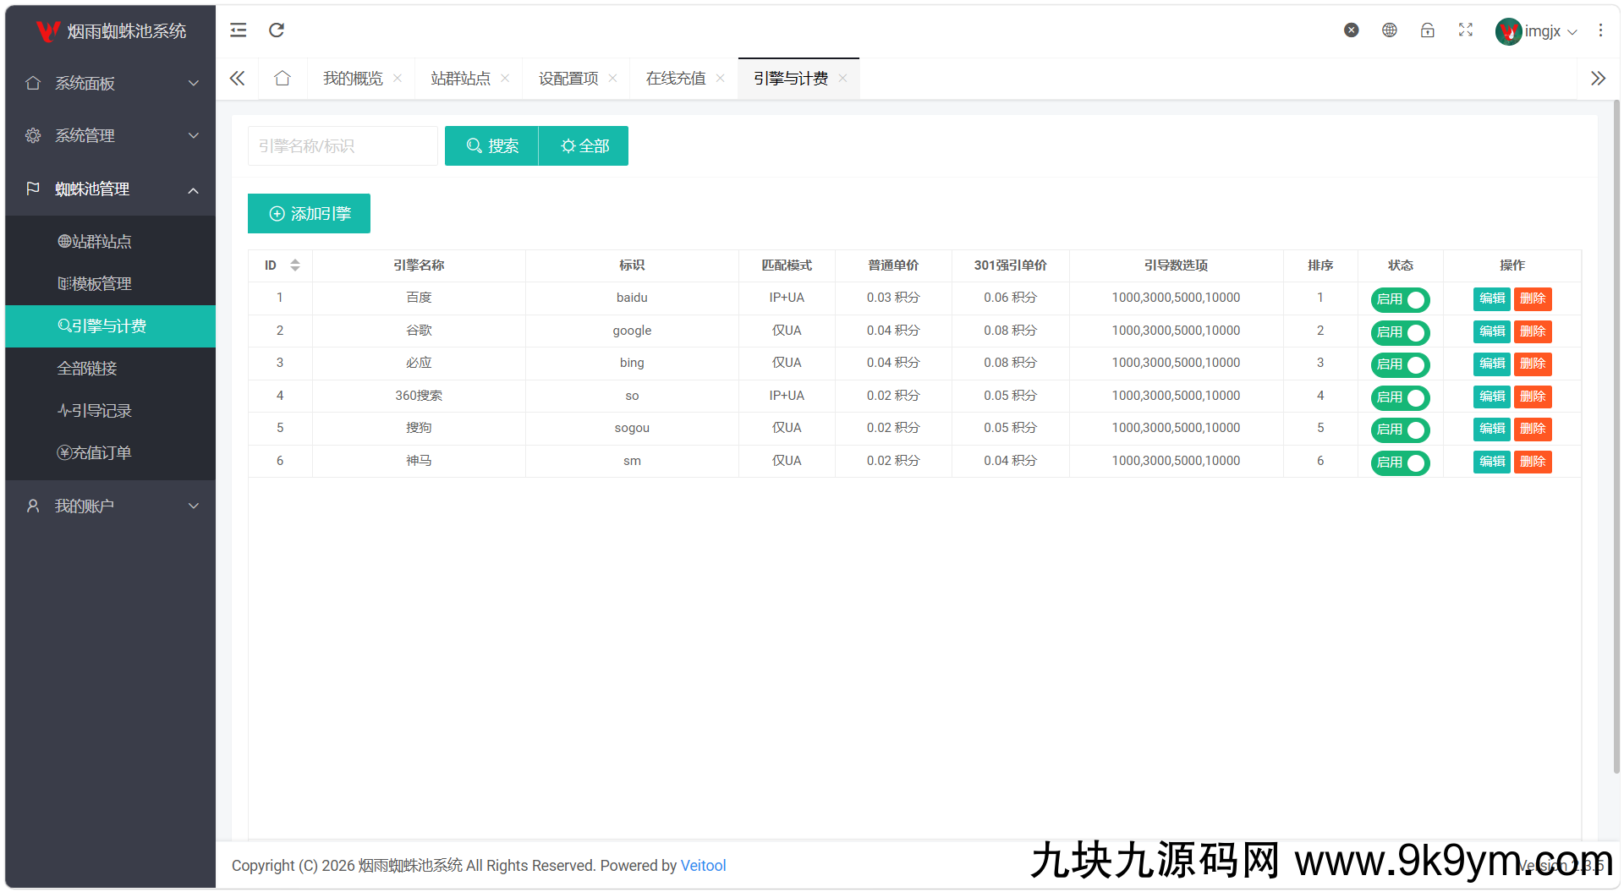The width and height of the screenshot is (1624, 892).
Task: Collapse the sidebar menu icon
Action: (x=239, y=30)
